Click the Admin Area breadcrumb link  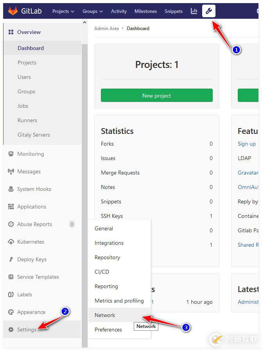point(106,29)
